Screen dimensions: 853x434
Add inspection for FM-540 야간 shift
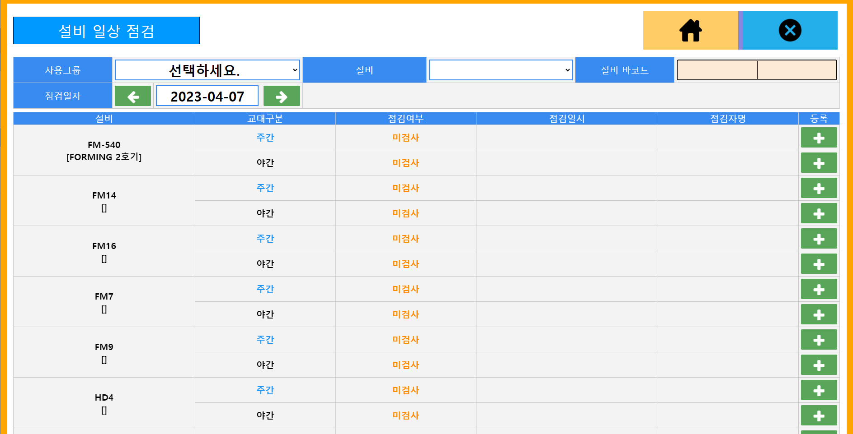click(x=819, y=163)
